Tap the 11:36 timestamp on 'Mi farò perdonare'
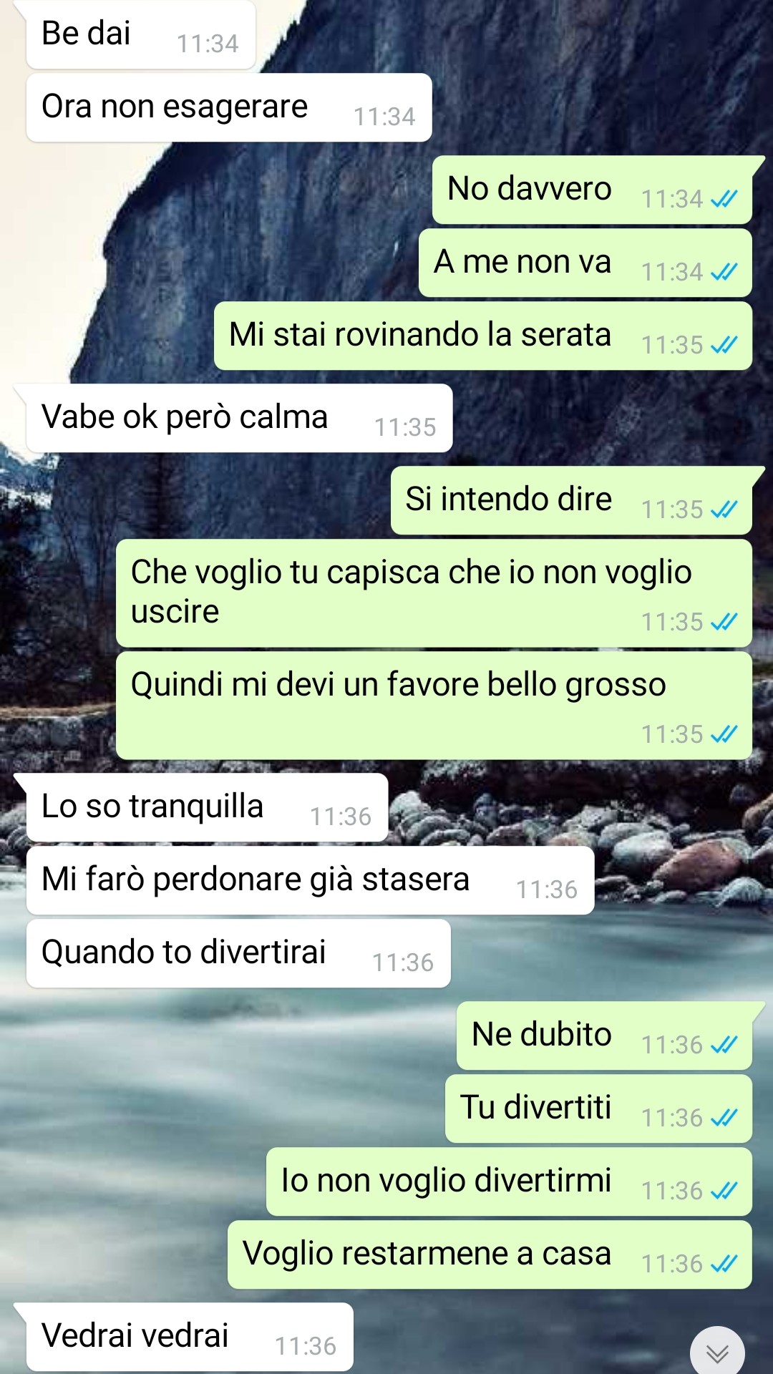This screenshot has height=1374, width=773. [547, 890]
